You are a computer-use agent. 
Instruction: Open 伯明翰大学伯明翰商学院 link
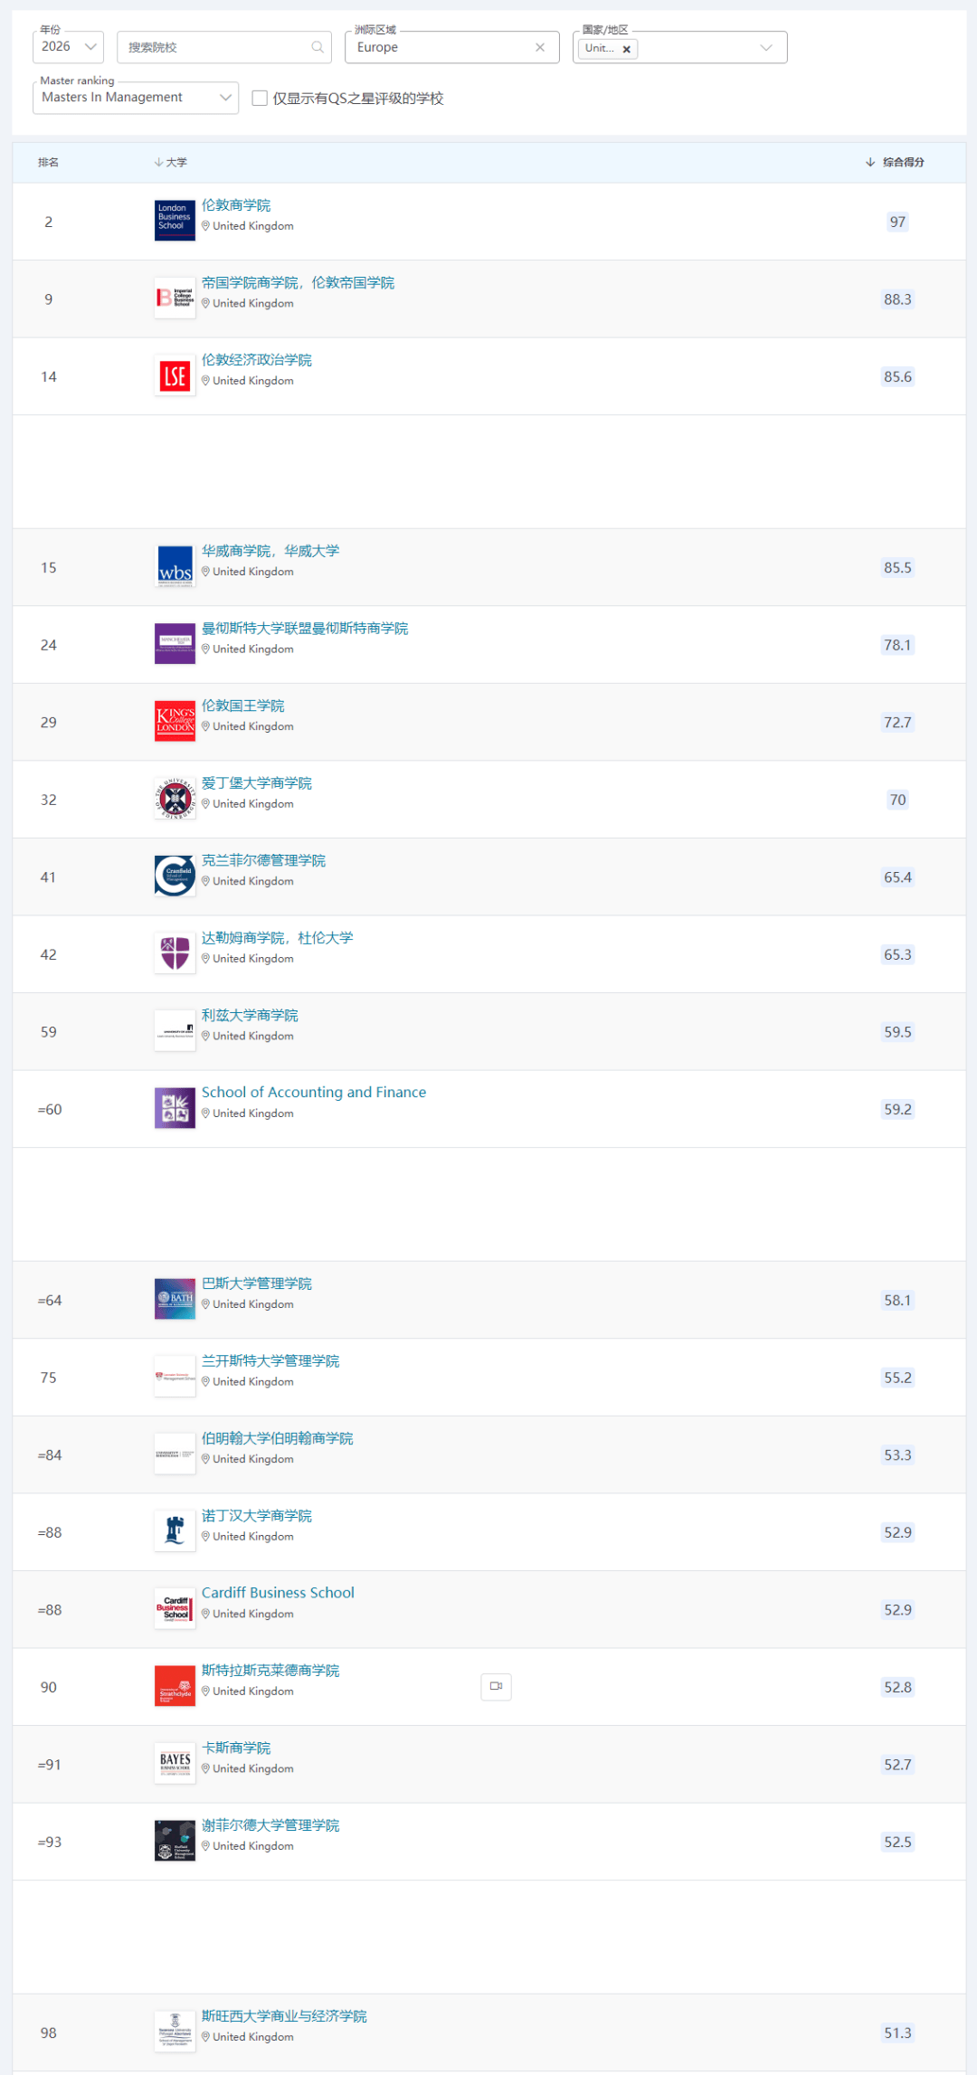(278, 1438)
